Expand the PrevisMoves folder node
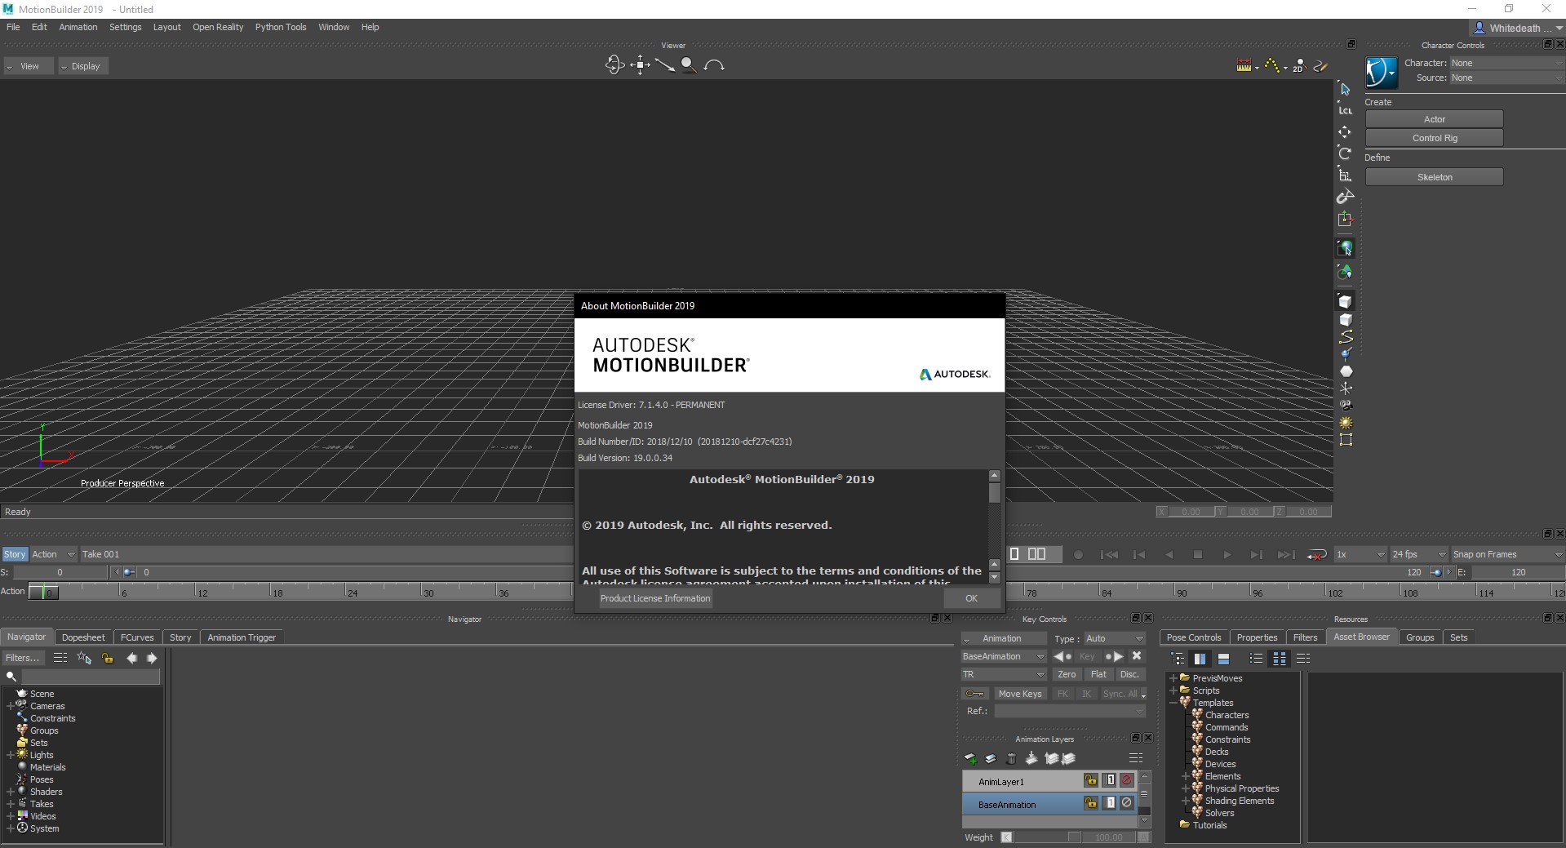This screenshot has height=848, width=1566. (1173, 678)
